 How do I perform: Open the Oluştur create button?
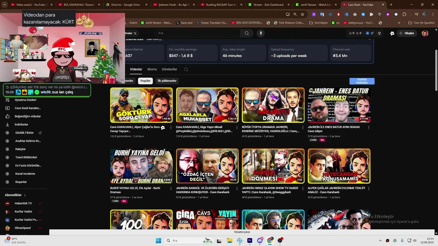tap(406, 33)
